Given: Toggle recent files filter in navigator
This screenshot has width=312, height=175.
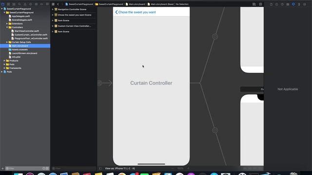Looking at the screenshot, I should coord(44,169).
